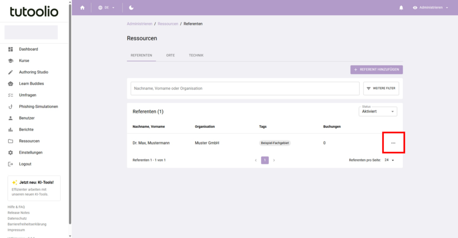Click the Muster GmbH organisation cell

coord(207,143)
